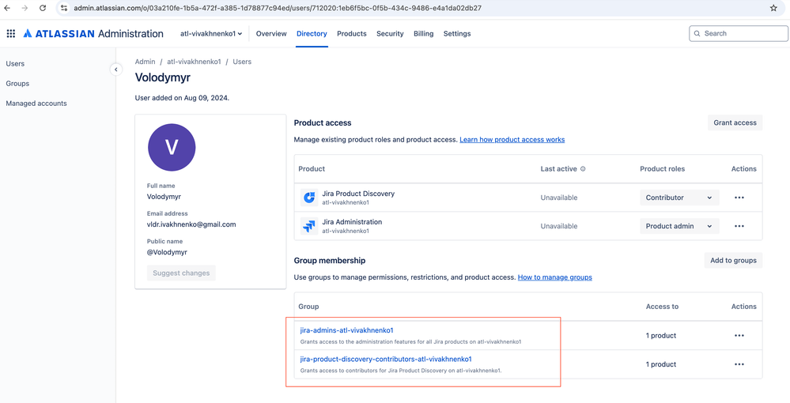The width and height of the screenshot is (790, 403).
Task: Click the Jira Administration product icon
Action: pos(309,226)
